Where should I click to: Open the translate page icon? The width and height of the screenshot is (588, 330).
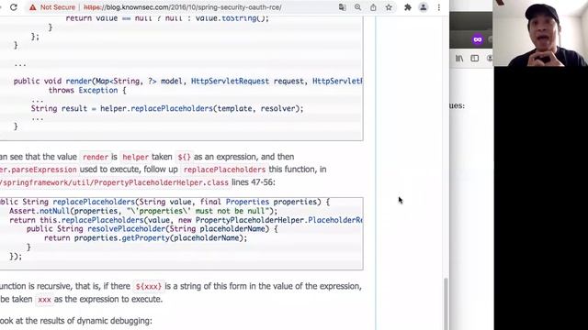[x=343, y=7]
